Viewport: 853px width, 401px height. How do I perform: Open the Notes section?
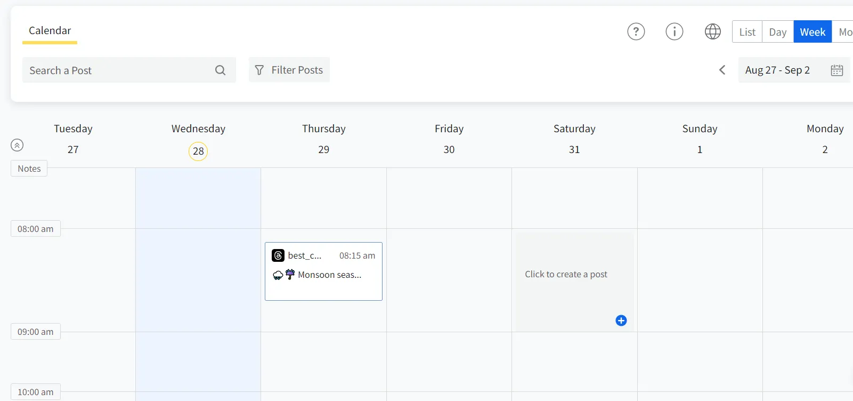coord(29,168)
